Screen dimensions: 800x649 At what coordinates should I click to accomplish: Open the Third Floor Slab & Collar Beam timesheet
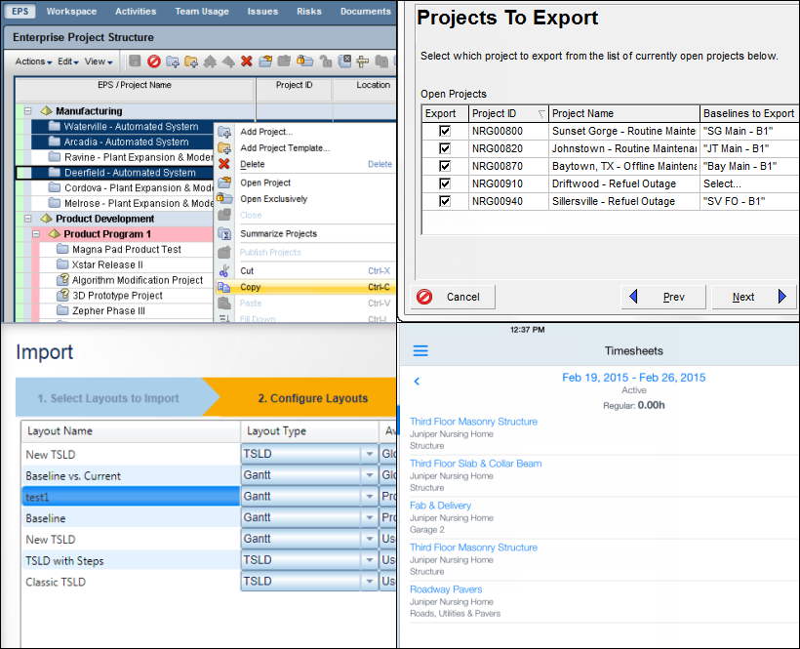[x=475, y=463]
